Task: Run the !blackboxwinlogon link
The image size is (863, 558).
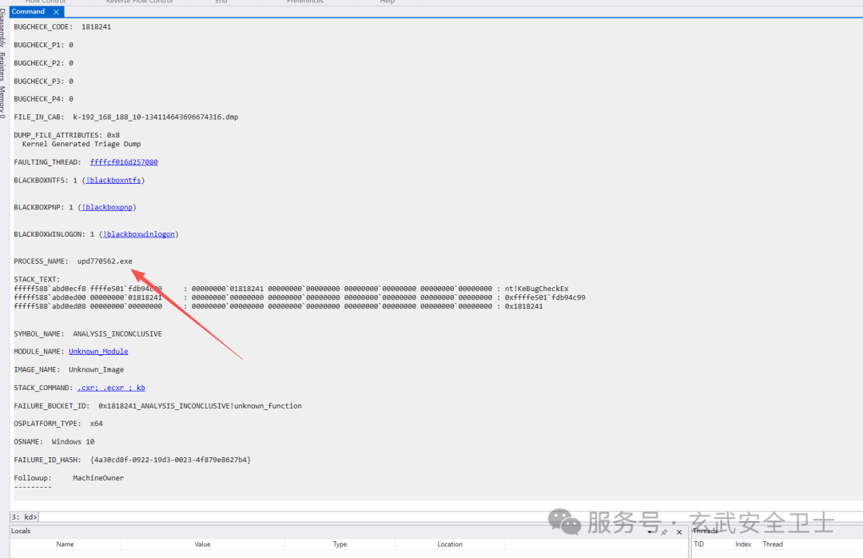Action: (140, 234)
